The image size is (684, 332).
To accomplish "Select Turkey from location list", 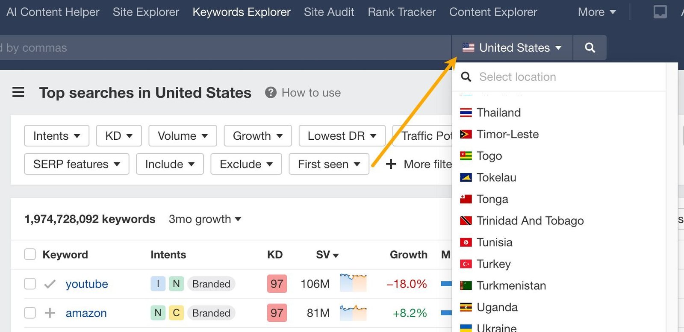I will [493, 264].
